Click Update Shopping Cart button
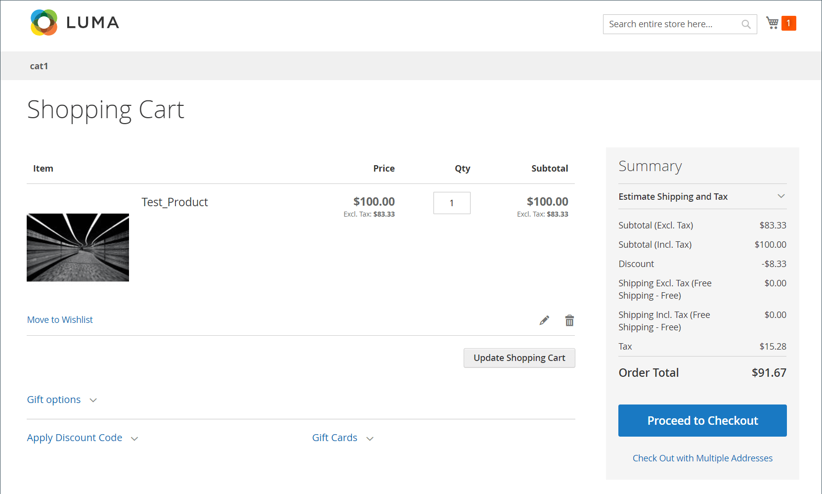The width and height of the screenshot is (822, 494). [519, 358]
